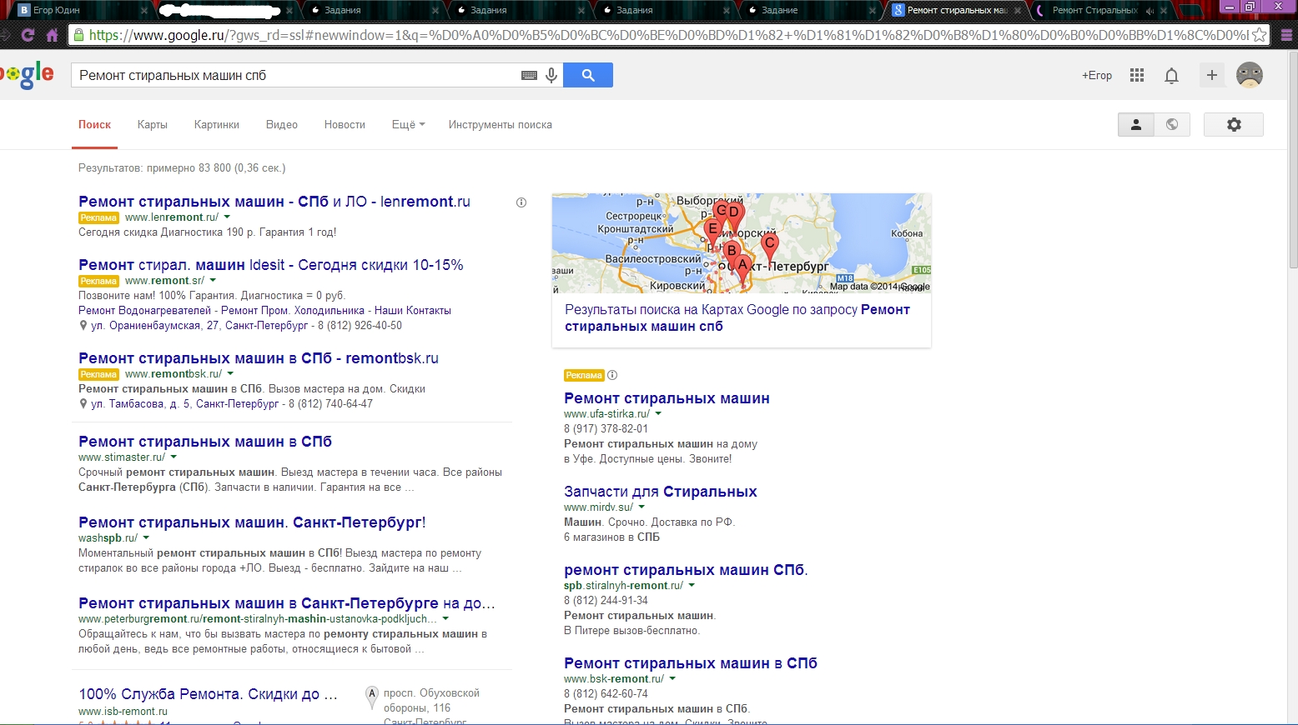The width and height of the screenshot is (1298, 725).
Task: Click info icon next to right-side Реклама
Action: coord(612,375)
